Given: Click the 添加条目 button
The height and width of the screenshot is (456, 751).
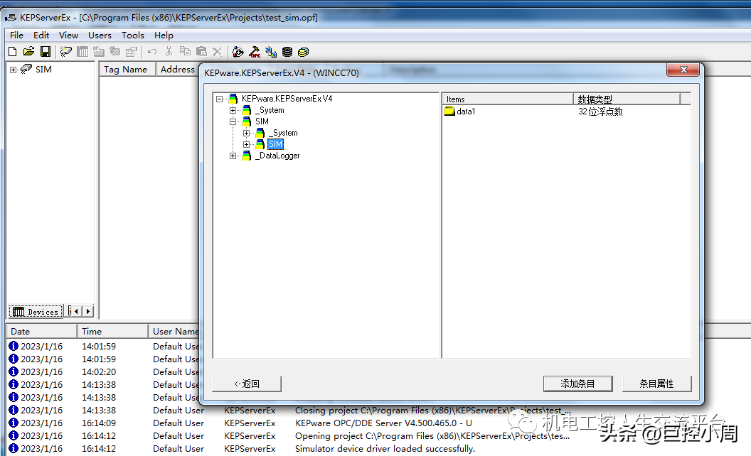Looking at the screenshot, I should [577, 384].
